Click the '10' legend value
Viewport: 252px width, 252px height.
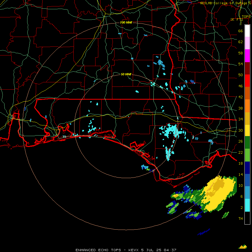click(241, 186)
